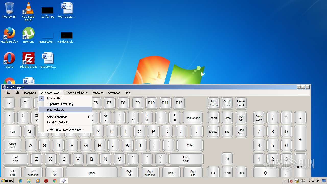
Task: Click the volume speaker tray icon
Action: (303, 181)
